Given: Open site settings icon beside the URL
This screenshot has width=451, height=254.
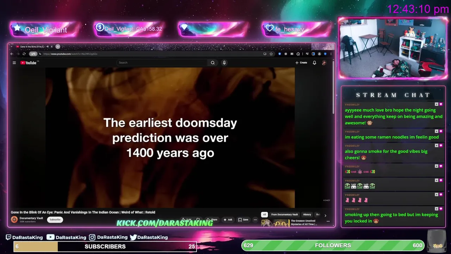Looking at the screenshot, I should pyautogui.click(x=40, y=54).
